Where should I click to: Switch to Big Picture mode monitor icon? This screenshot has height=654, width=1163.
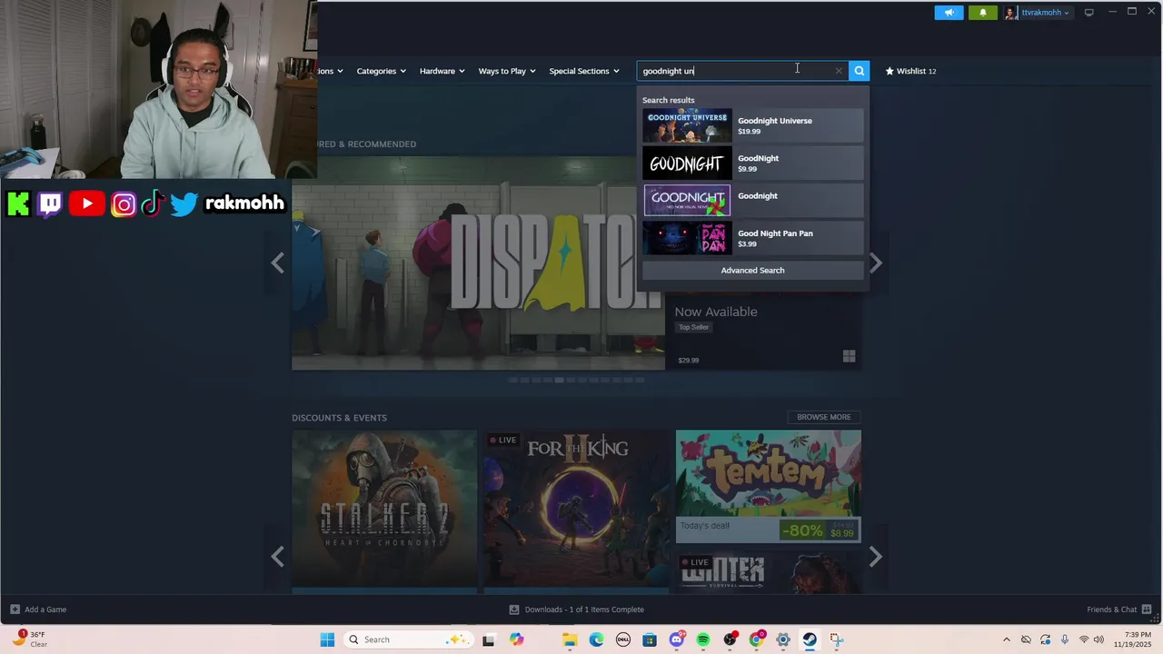coord(1088,12)
